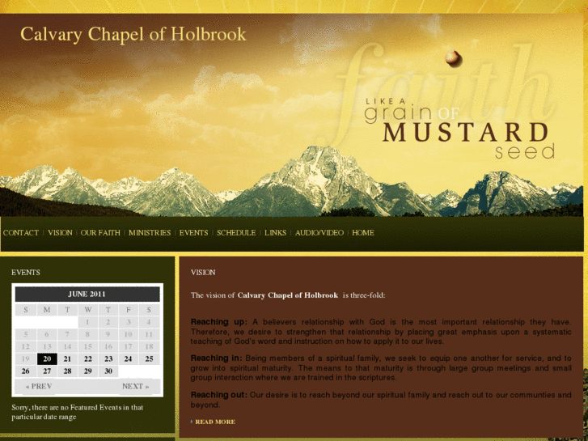The width and height of the screenshot is (588, 441).
Task: Select calendar day 25
Action: coord(150,358)
